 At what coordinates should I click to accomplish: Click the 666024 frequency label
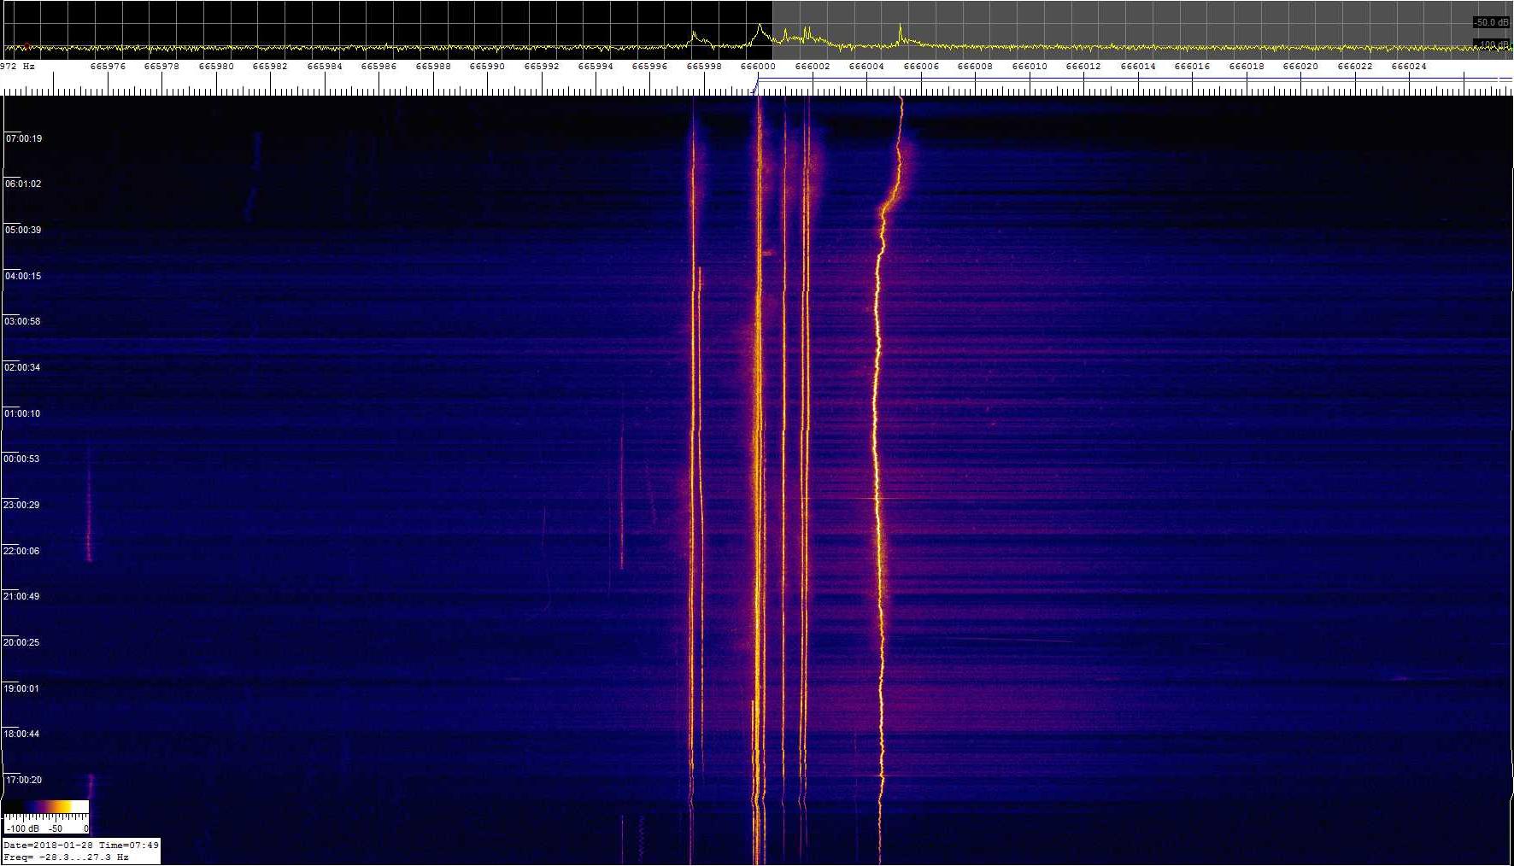(x=1409, y=67)
